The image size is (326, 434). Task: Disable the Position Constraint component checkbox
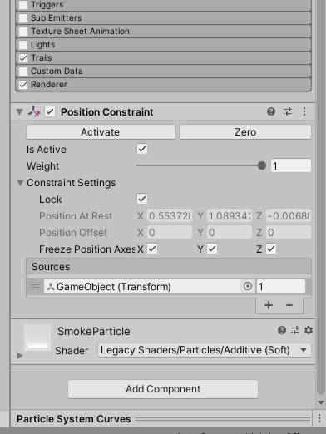[x=50, y=111]
